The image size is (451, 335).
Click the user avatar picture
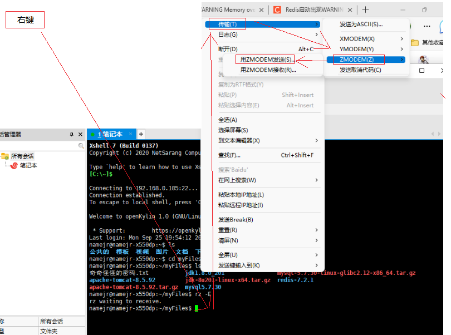[424, 60]
